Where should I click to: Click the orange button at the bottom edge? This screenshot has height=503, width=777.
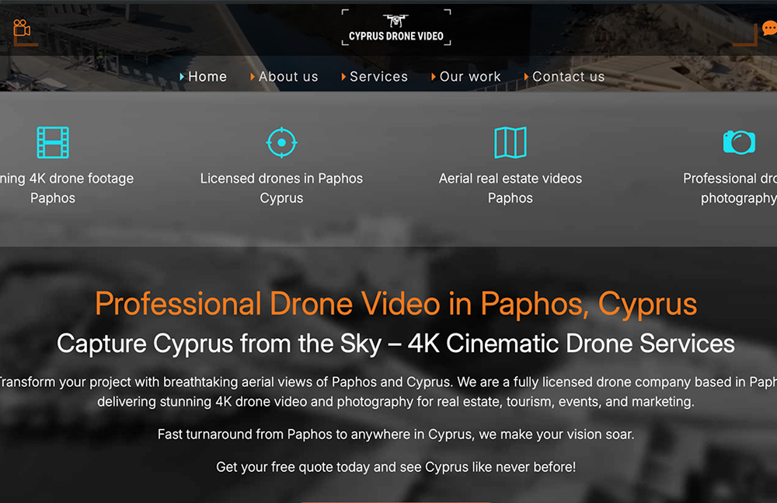[395, 501]
